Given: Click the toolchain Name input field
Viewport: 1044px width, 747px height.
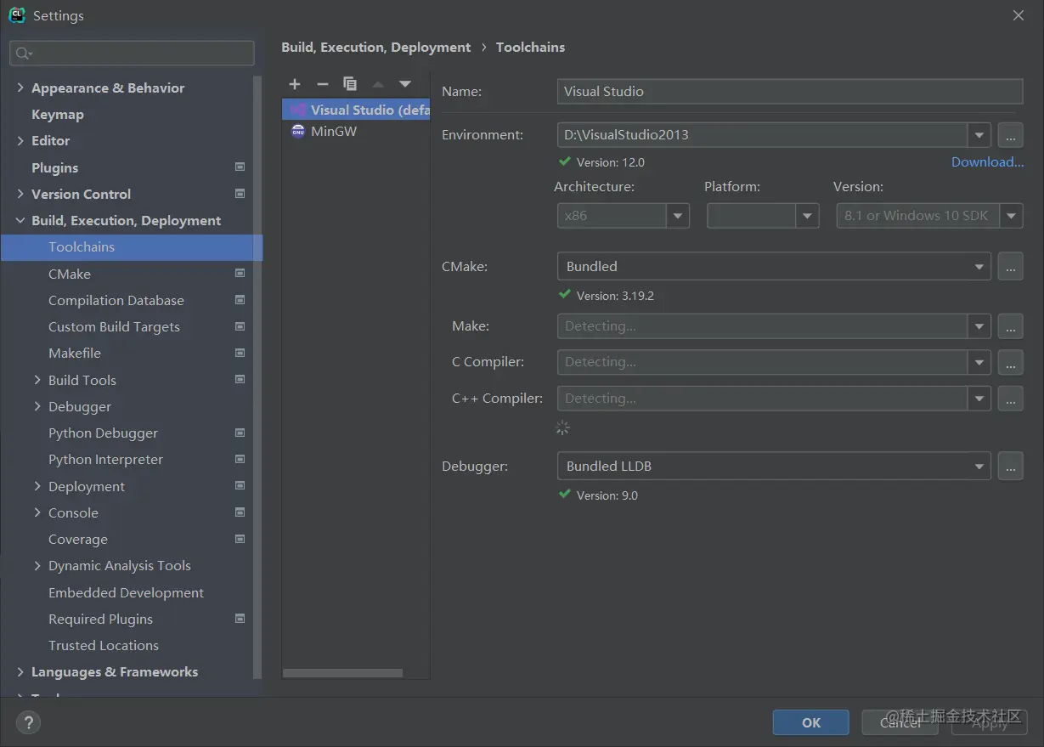Looking at the screenshot, I should 790,91.
